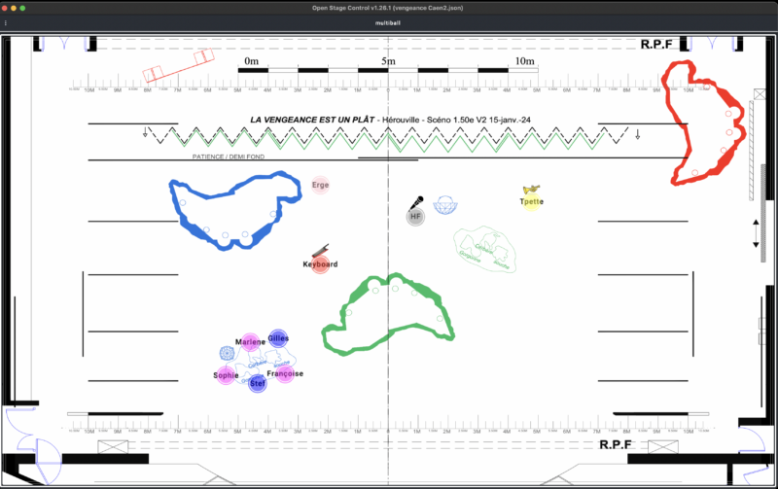Click the macOS green fullscreen button
Screen dimensions: 778x489
point(32,7)
